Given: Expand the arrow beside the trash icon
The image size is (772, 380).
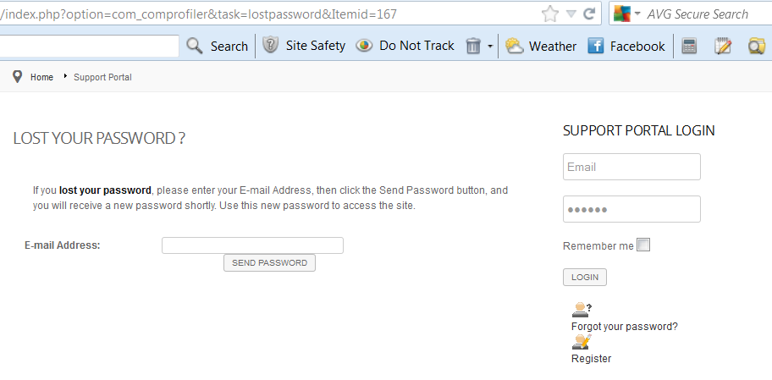Looking at the screenshot, I should click(490, 47).
